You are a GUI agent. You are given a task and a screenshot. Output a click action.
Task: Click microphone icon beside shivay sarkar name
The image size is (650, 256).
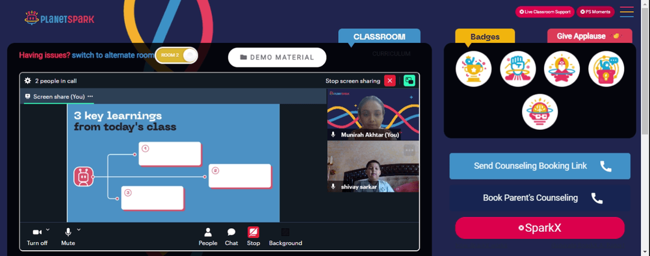(333, 187)
